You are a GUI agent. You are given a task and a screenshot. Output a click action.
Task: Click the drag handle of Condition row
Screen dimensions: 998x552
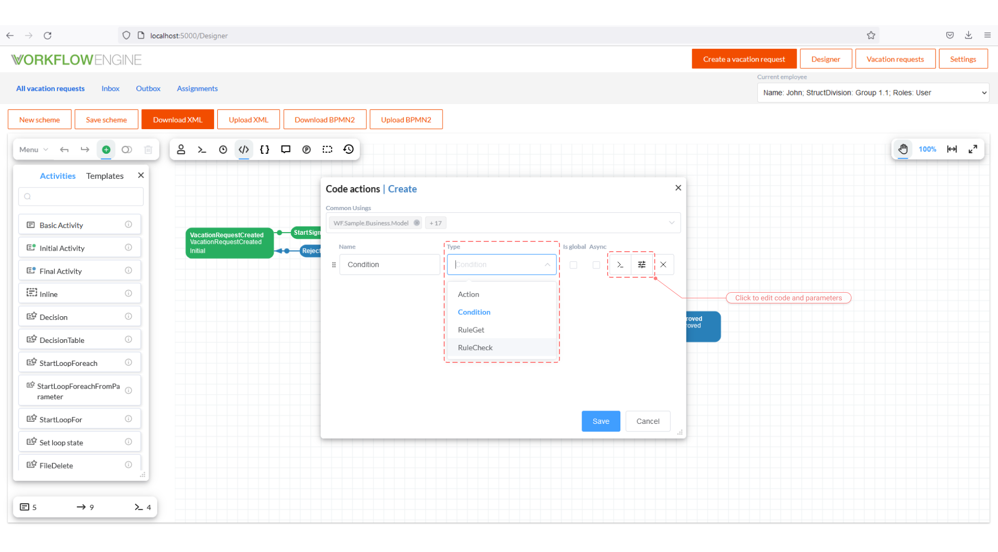(334, 265)
